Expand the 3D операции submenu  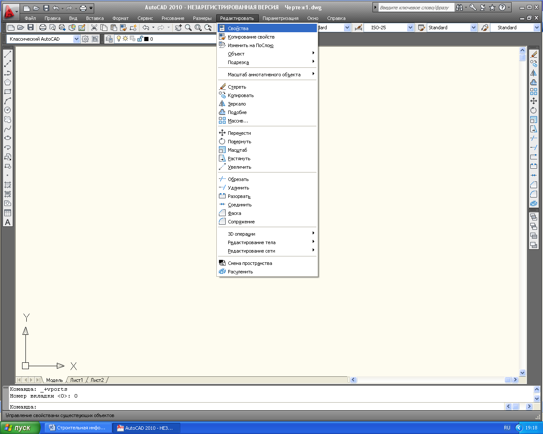coord(267,234)
